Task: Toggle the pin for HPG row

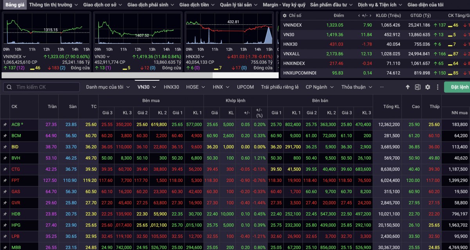Action: coord(5,225)
